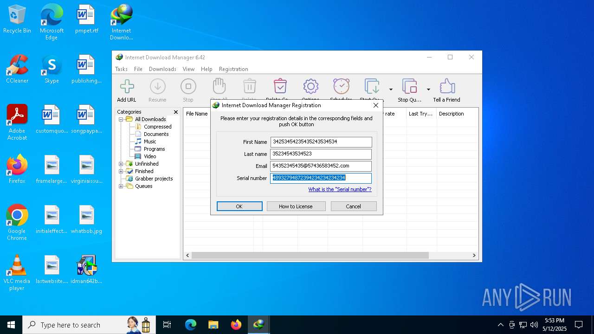
Task: Click the File Name column header
Action: [197, 114]
